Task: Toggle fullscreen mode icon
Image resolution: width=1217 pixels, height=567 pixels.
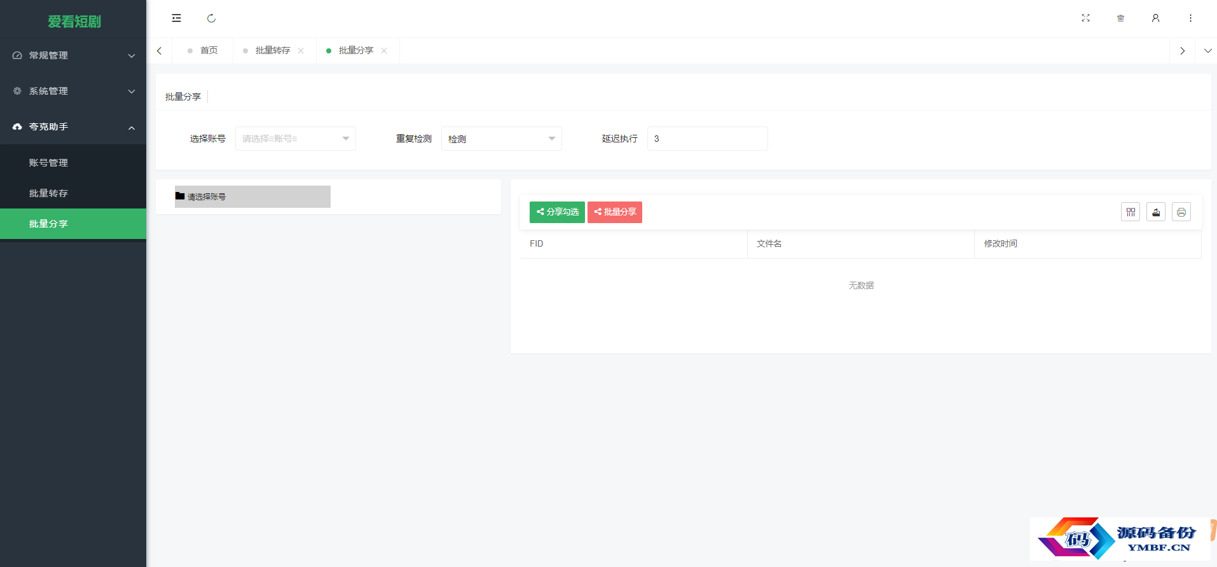Action: (x=1085, y=18)
